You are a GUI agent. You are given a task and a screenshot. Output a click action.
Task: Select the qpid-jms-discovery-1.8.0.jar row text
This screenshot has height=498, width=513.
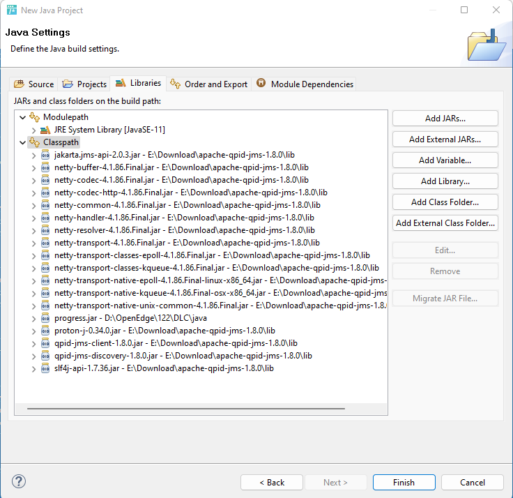click(x=183, y=356)
